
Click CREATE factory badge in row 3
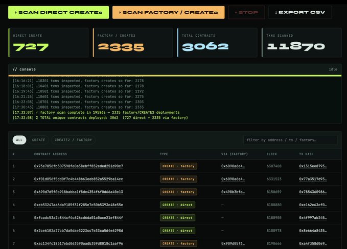[178, 192]
